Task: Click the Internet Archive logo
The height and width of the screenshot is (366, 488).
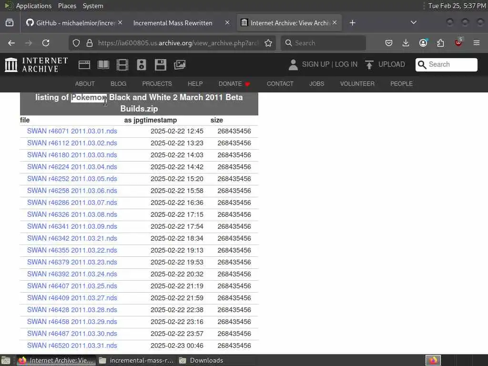Action: point(36,65)
